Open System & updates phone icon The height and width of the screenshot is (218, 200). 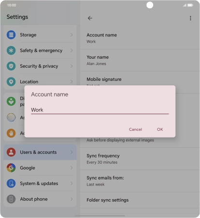(11, 184)
